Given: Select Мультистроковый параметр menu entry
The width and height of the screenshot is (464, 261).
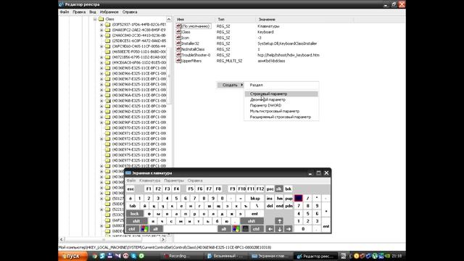Looking at the screenshot, I should pos(281,111).
